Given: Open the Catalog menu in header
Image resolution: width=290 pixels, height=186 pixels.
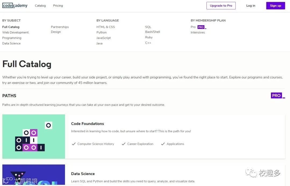Looking at the screenshot, I should point(40,6).
